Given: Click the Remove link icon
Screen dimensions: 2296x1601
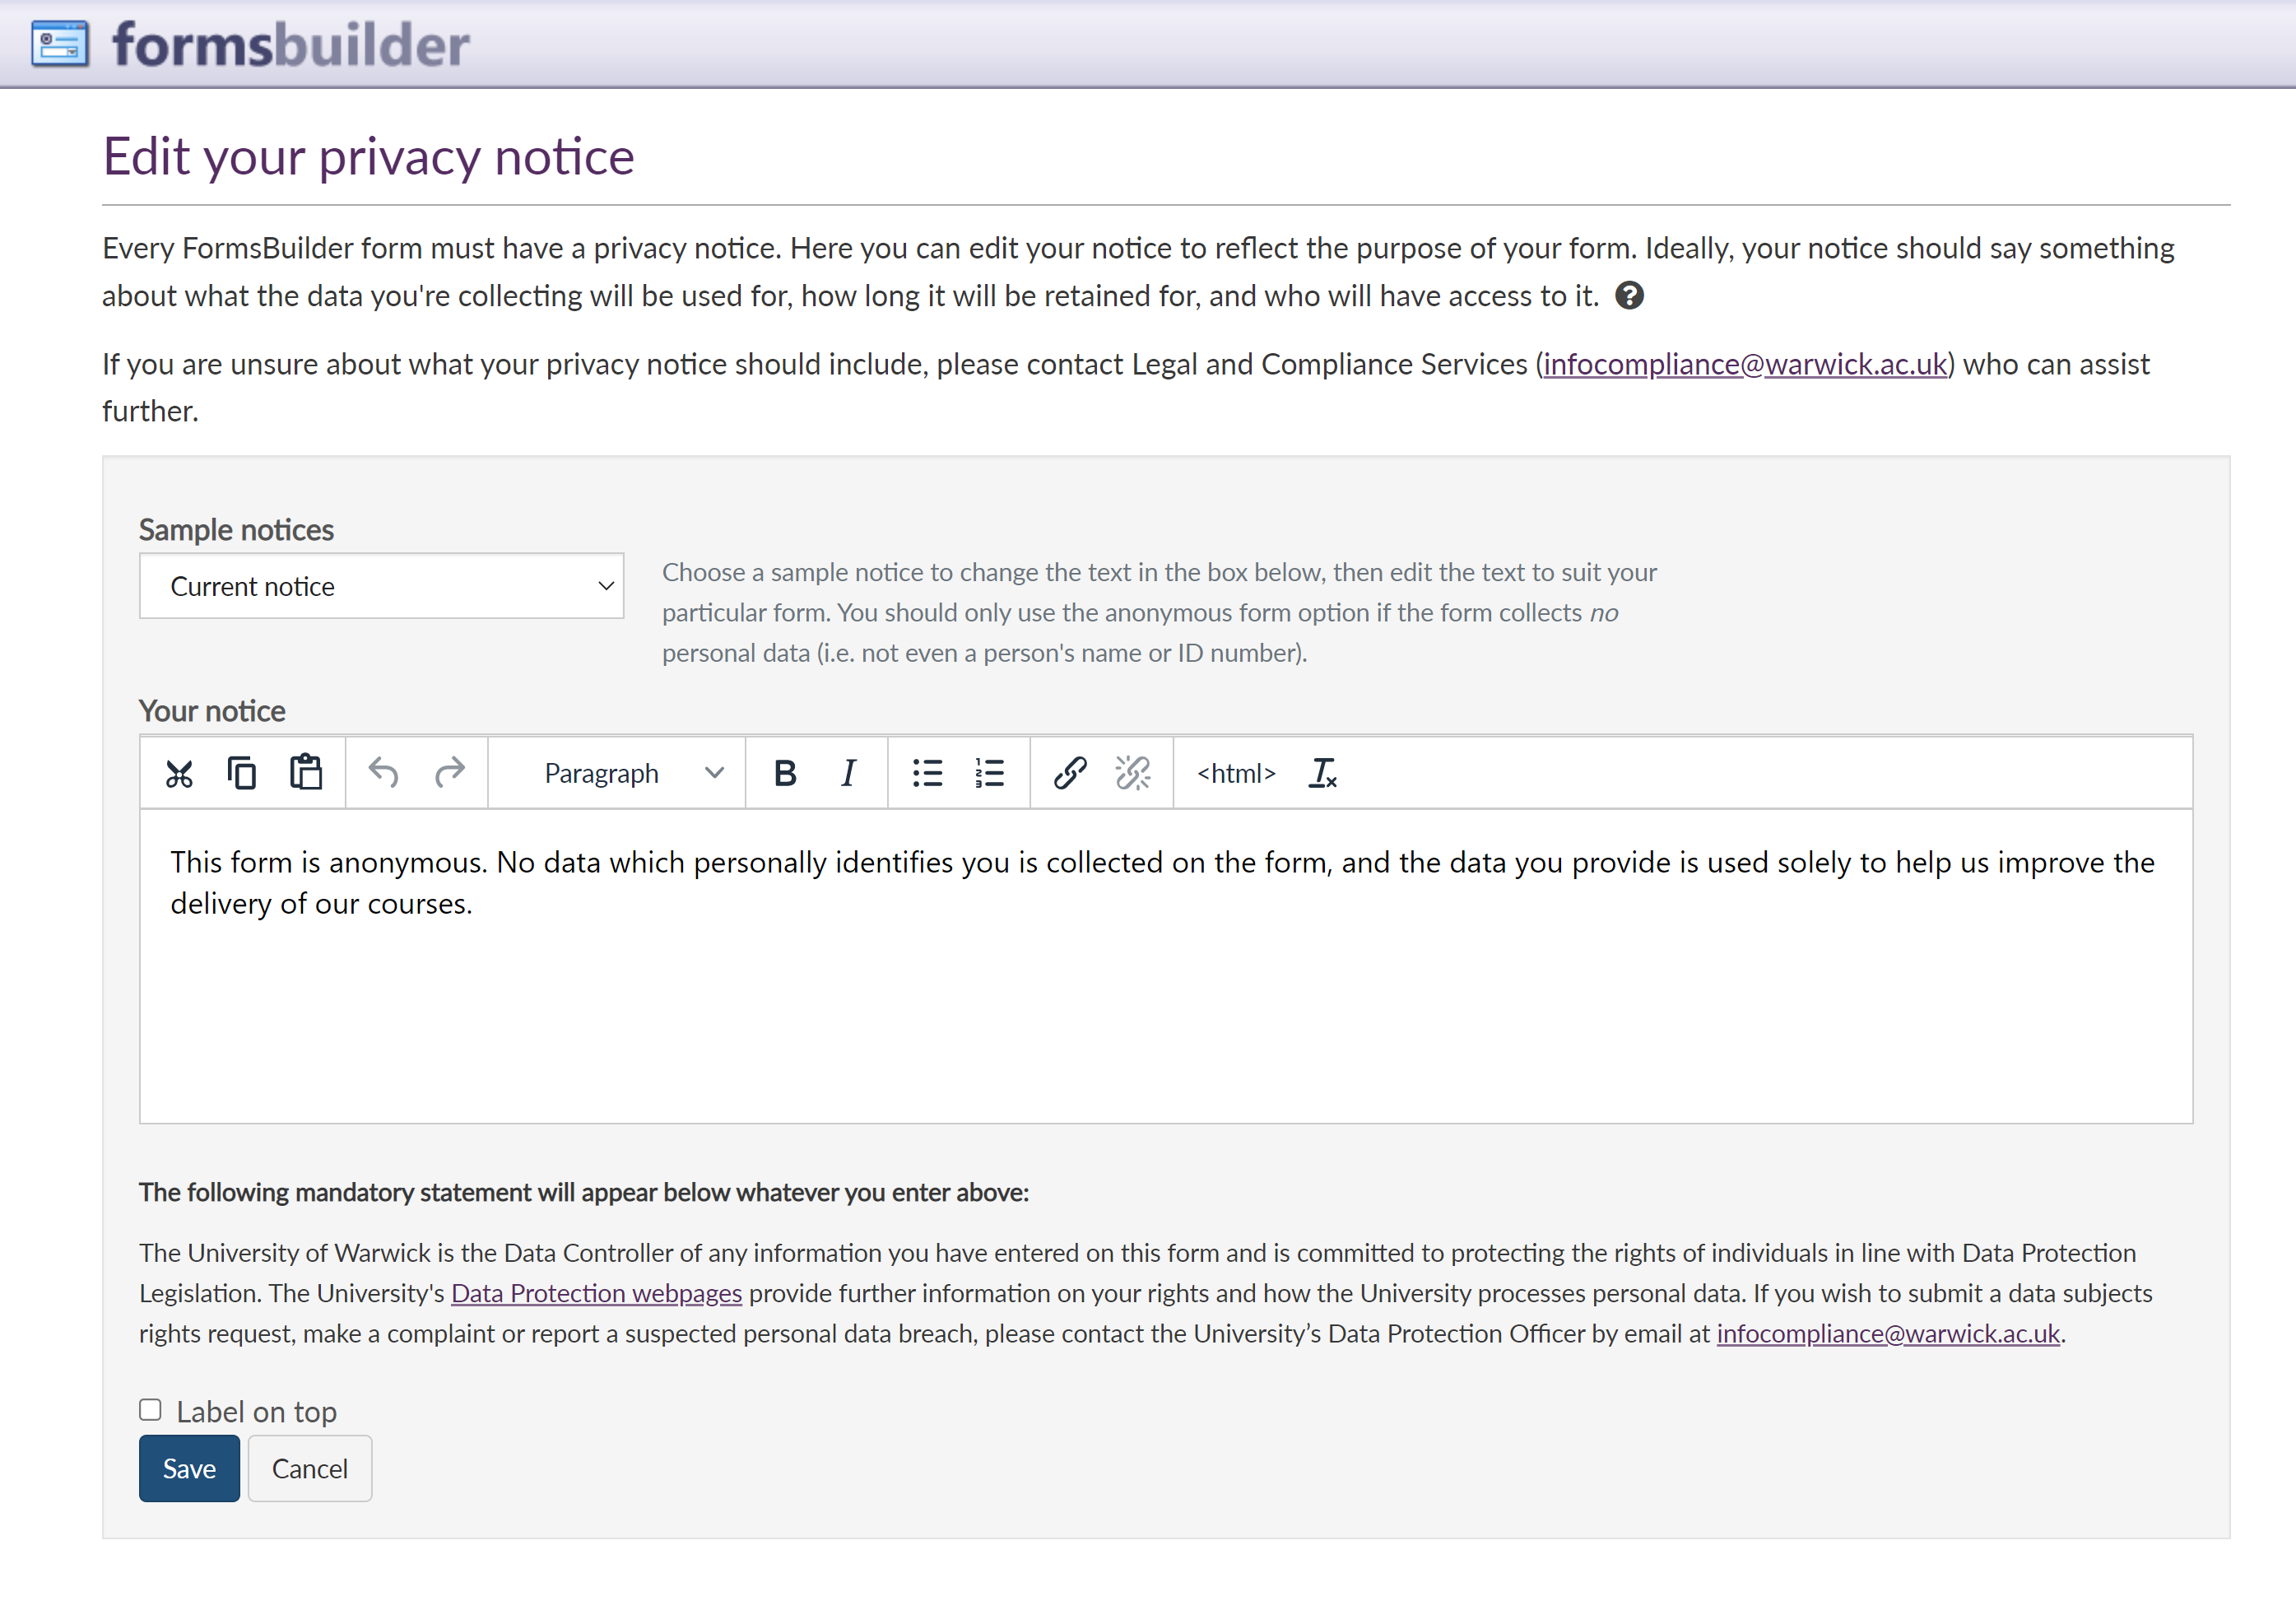Looking at the screenshot, I should pyautogui.click(x=1133, y=773).
